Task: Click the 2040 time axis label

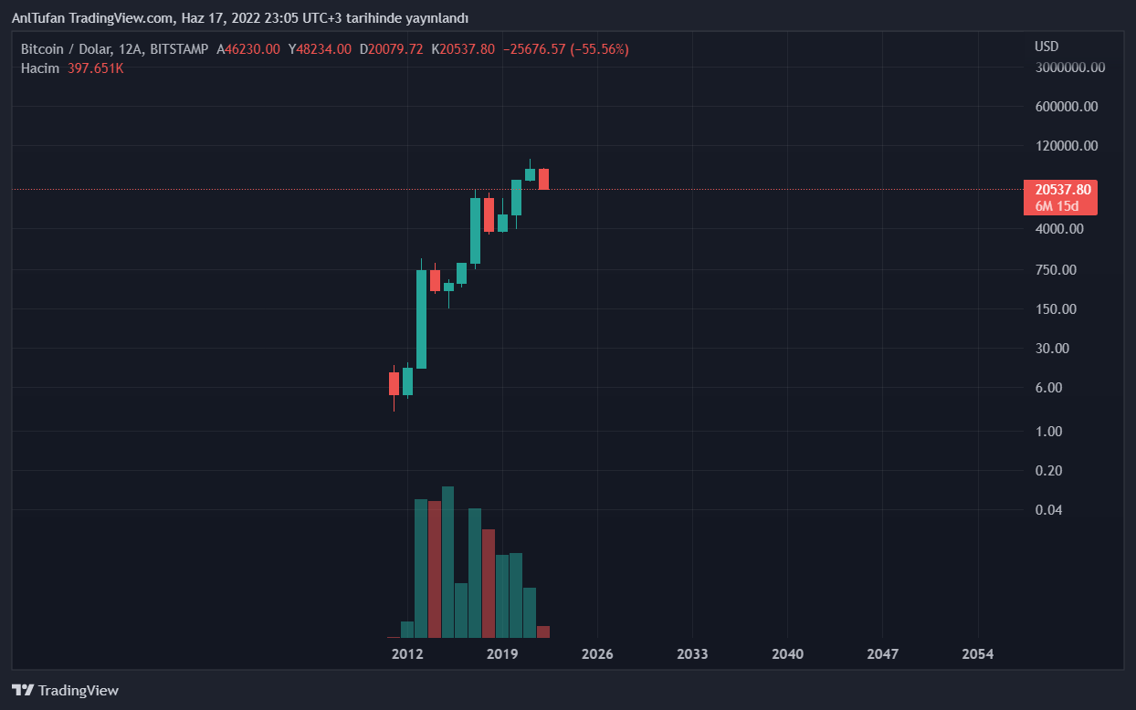Action: coord(787,654)
